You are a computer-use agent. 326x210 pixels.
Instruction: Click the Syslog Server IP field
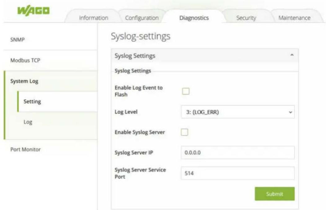click(238, 153)
